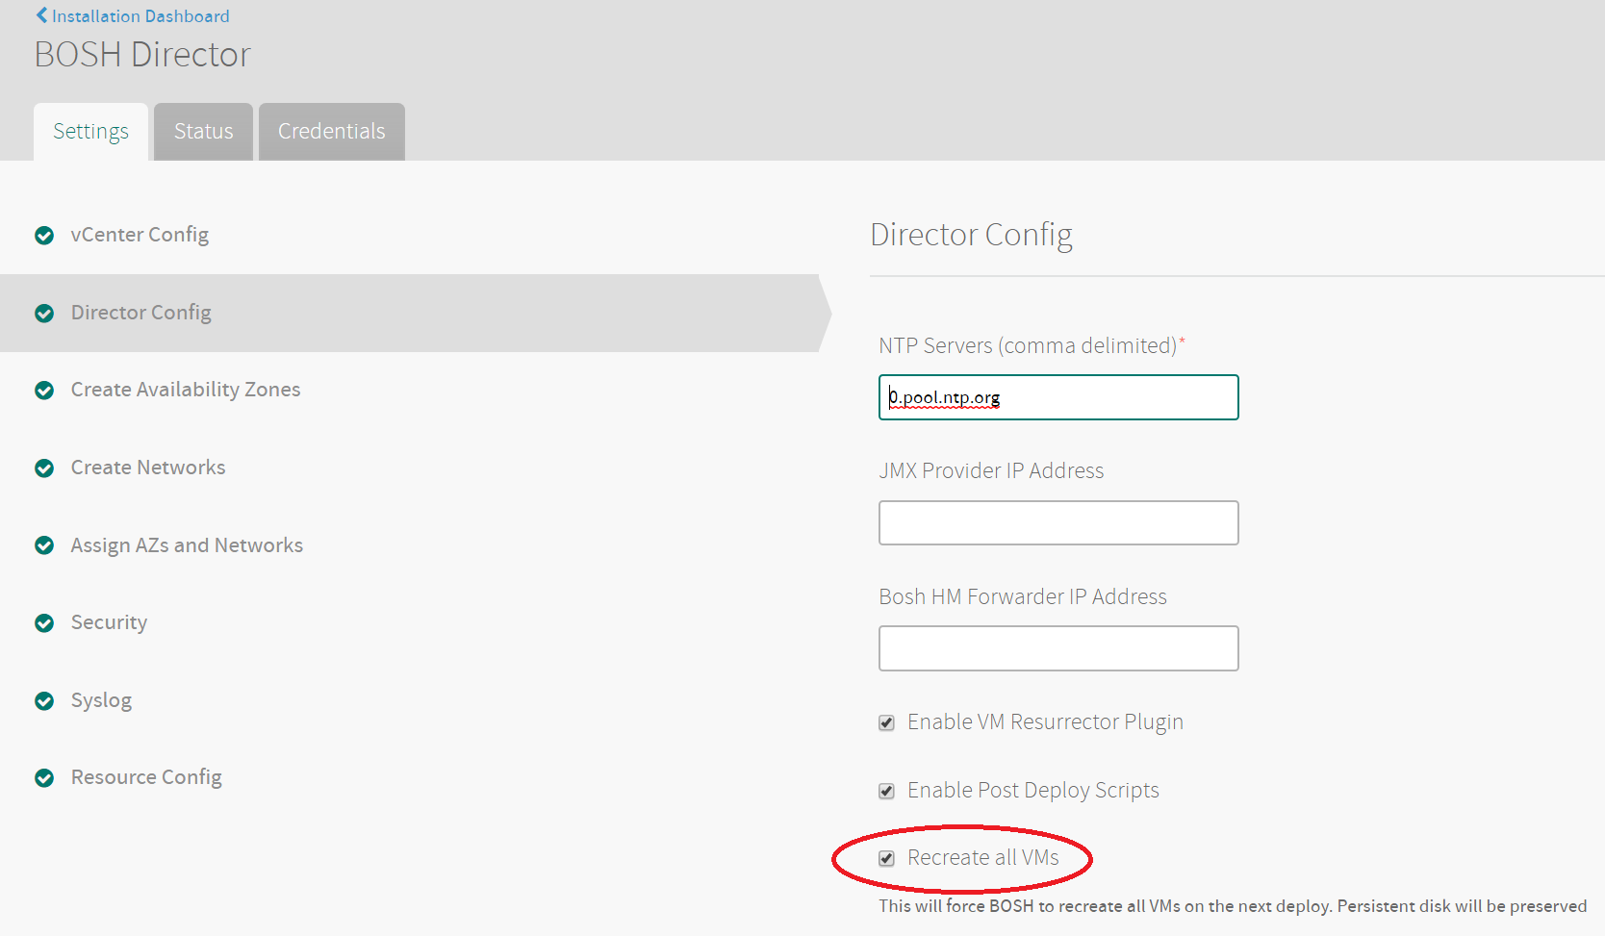Click the back chevron before Installation Dashboard
Screen dimensions: 1605x936
41,15
